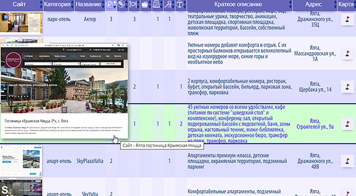Viewport: 356px width, 196px height.
Task: Click description 'Апартаменты премиум-класса, детские площадки'
Action: click(237, 161)
